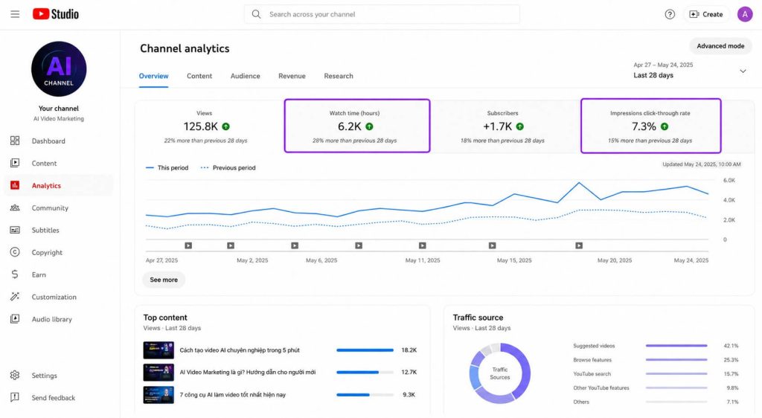Open Content from the sidebar
Screen dimensions: 762x418
pos(58,163)
